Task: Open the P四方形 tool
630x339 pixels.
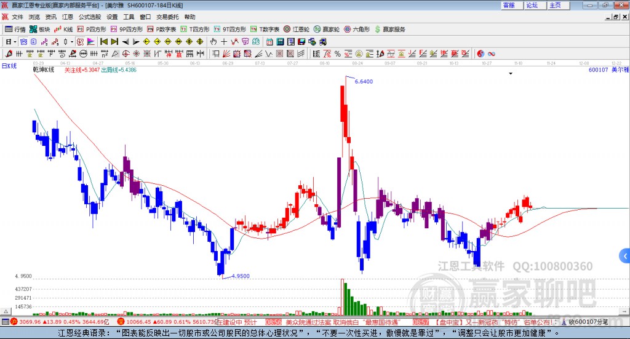Action: [x=92, y=30]
